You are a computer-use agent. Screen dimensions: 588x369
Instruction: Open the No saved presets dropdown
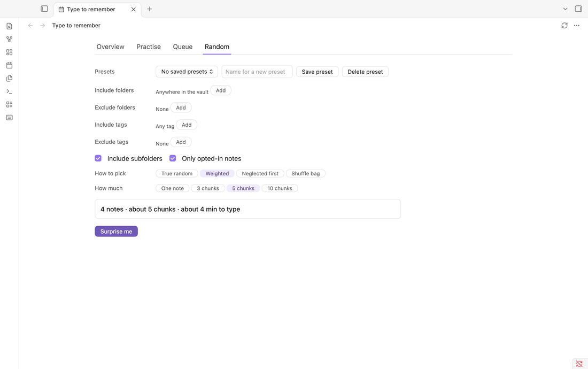coord(187,72)
